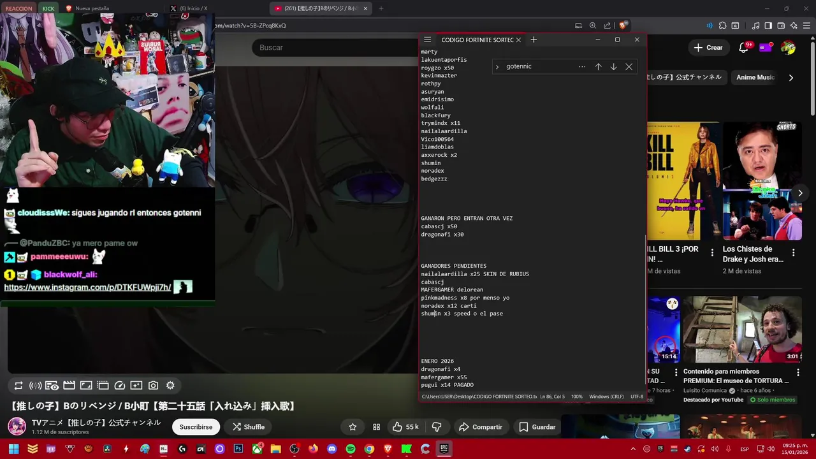This screenshot has width=816, height=459.
Task: Open the enhancer settings gear under video
Action: (170, 386)
